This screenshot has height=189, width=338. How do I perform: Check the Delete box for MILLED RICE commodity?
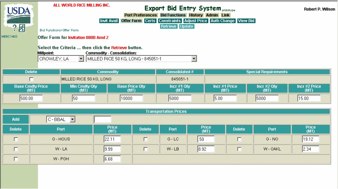tap(31, 79)
